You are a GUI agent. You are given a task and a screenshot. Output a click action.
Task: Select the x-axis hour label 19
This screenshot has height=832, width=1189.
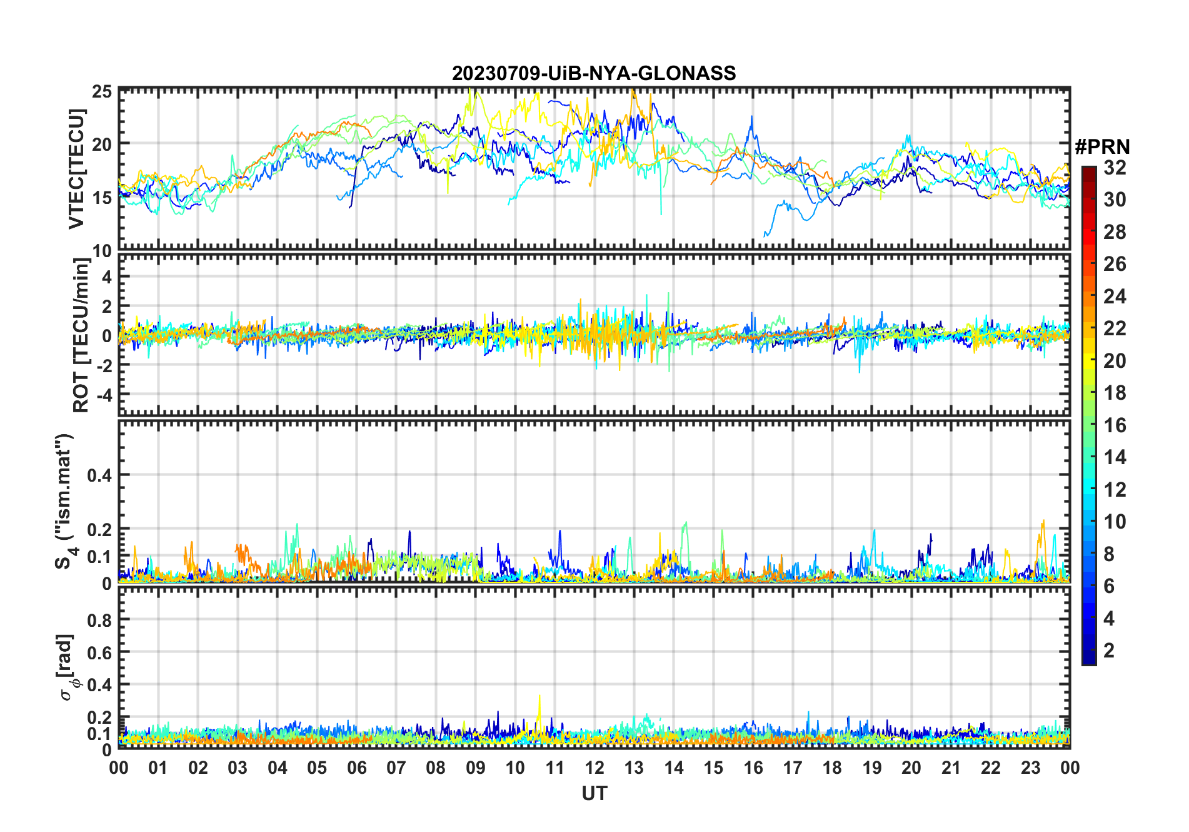[872, 768]
